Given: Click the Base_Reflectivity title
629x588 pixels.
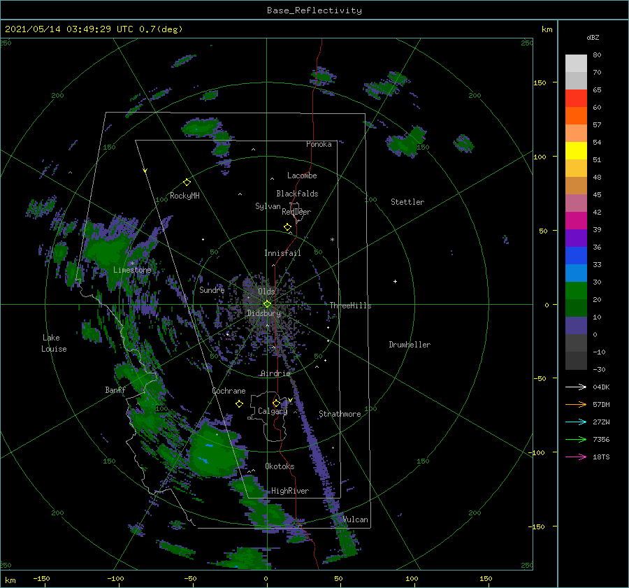Looking at the screenshot, I should coord(314,10).
